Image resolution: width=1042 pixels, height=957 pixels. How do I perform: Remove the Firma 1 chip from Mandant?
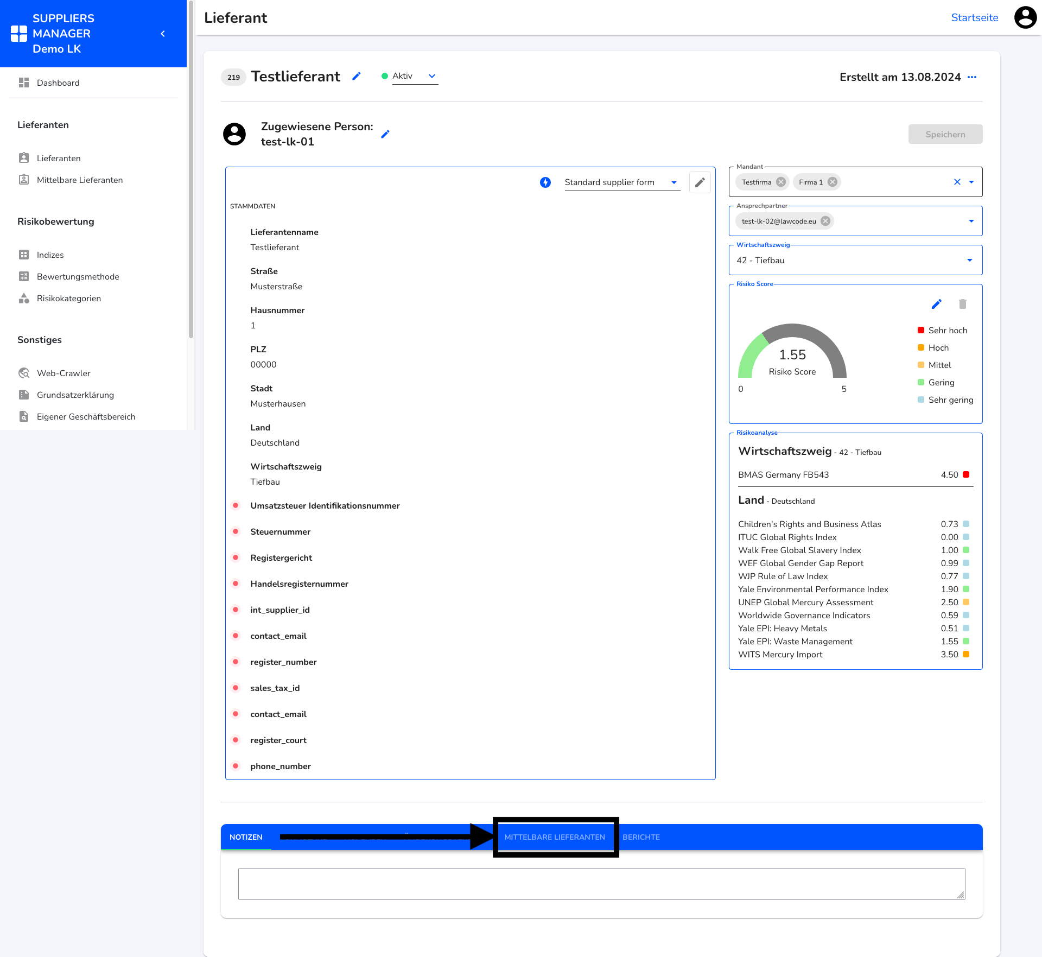(833, 182)
